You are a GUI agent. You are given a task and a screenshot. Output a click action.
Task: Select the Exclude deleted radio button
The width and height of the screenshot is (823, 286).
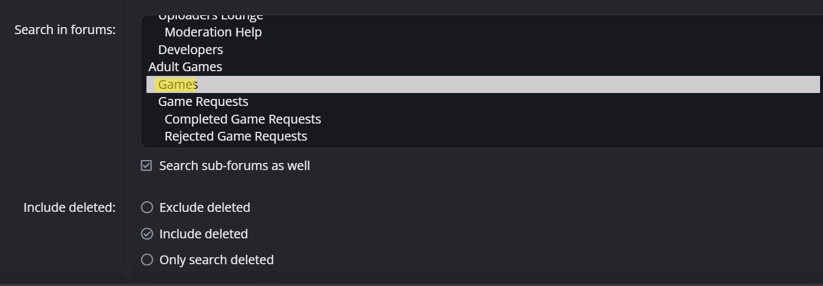click(147, 207)
